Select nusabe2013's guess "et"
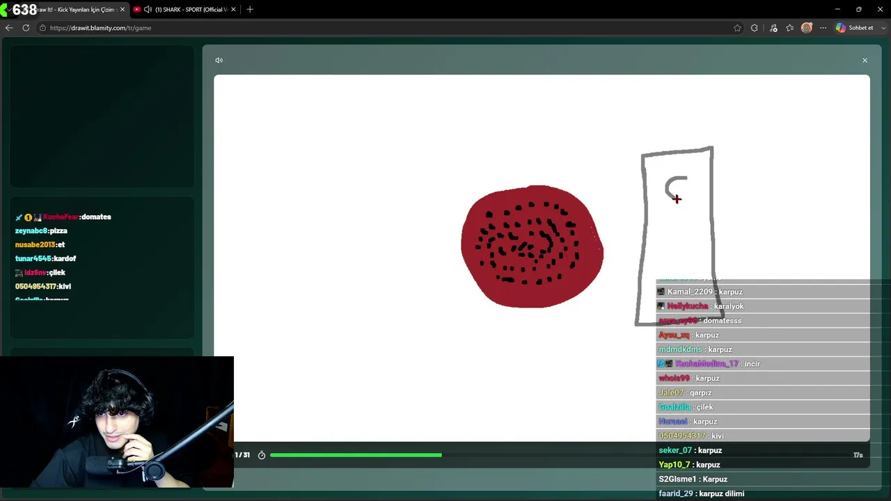891x501 pixels. pyautogui.click(x=61, y=245)
